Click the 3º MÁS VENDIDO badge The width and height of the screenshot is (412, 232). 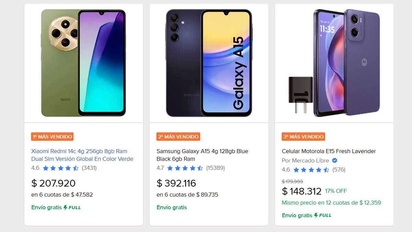(x=303, y=136)
